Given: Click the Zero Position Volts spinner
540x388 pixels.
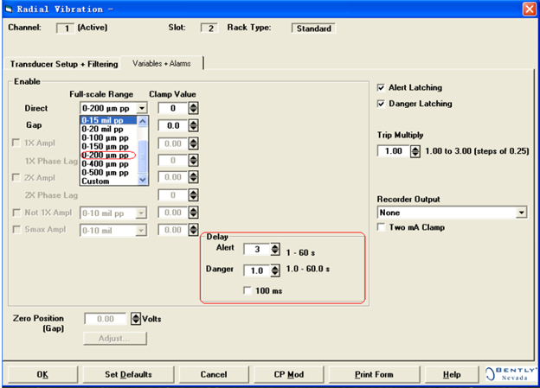Looking at the screenshot, I should coord(136,319).
